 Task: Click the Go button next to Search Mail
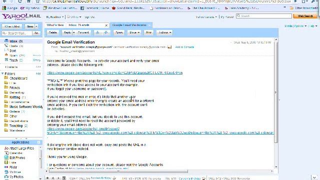(36, 33)
